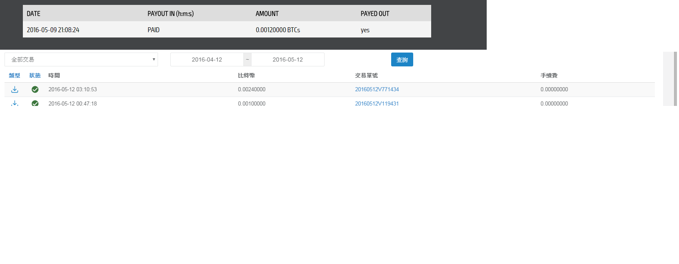Click the end date field 2016-05-12

288,59
